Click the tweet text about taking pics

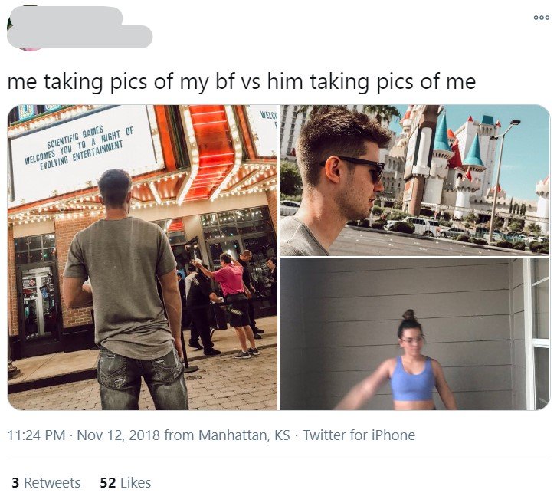click(x=241, y=81)
